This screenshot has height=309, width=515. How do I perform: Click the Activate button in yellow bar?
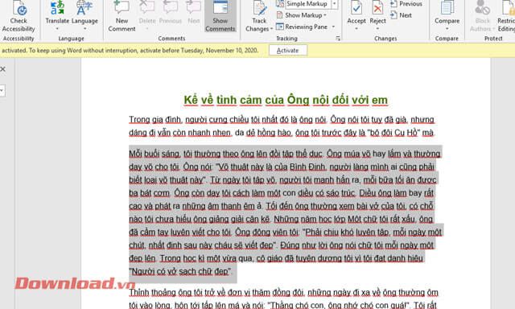pos(288,50)
